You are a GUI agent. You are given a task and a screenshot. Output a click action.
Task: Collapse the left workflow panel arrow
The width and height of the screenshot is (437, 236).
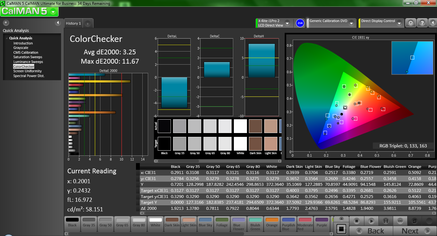point(58,23)
